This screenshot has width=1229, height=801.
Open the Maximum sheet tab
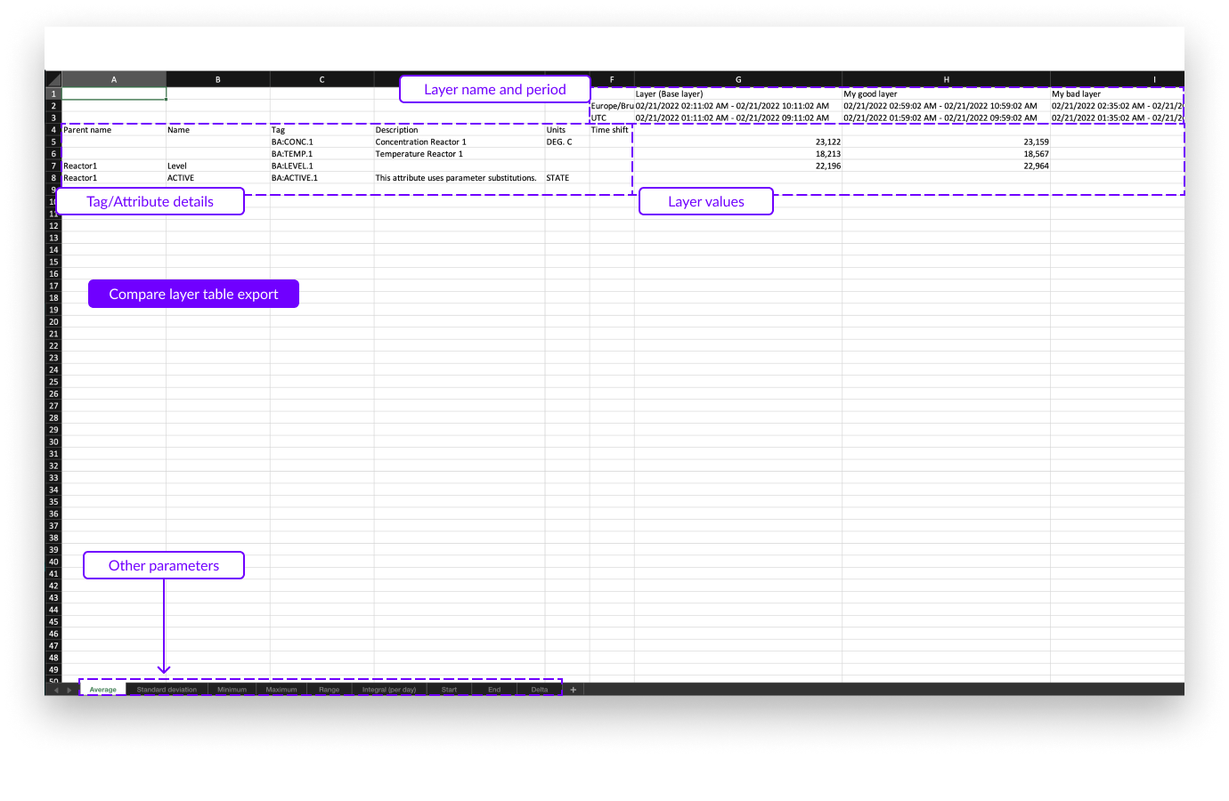tap(281, 690)
